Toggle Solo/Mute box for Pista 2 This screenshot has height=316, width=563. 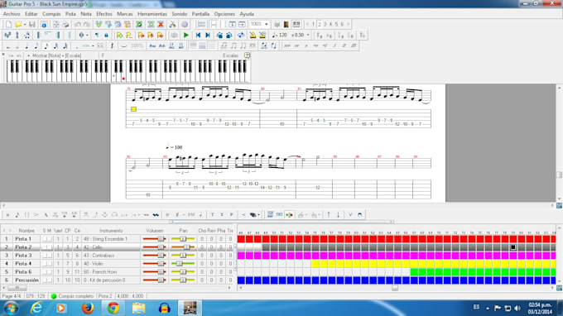[47, 247]
